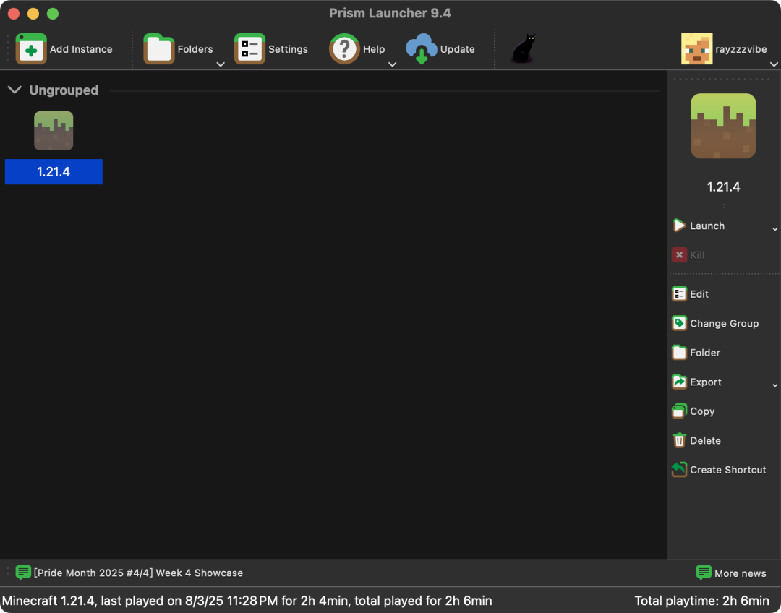This screenshot has width=781, height=613.
Task: Open the Pride Month Week 4 Showcase news link
Action: 138,573
